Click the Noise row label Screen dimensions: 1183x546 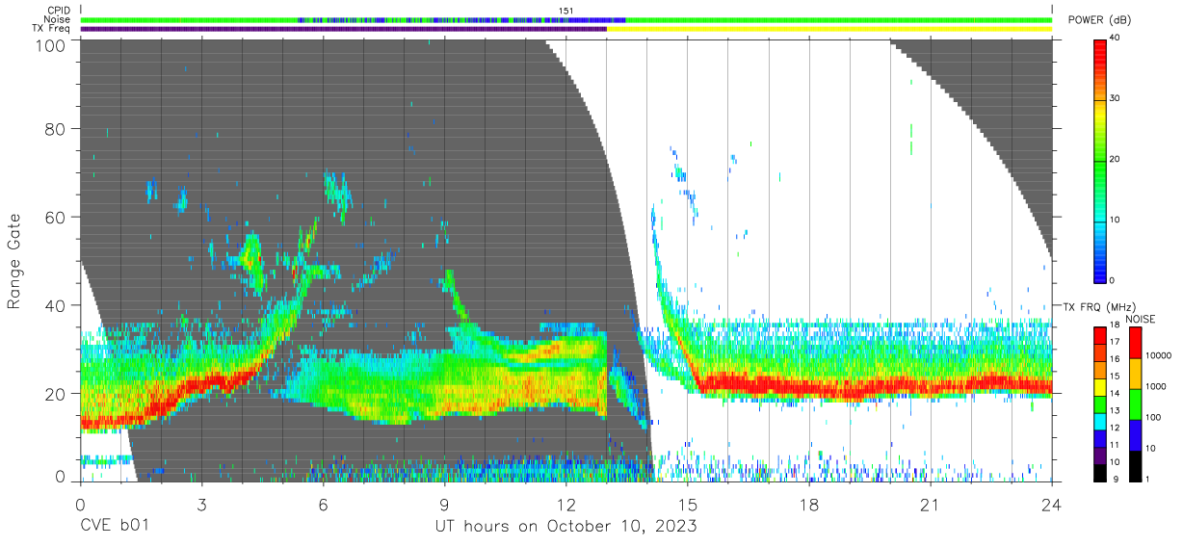pos(57,19)
